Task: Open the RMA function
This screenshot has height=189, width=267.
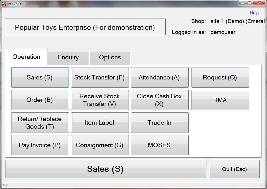Action: [220, 100]
